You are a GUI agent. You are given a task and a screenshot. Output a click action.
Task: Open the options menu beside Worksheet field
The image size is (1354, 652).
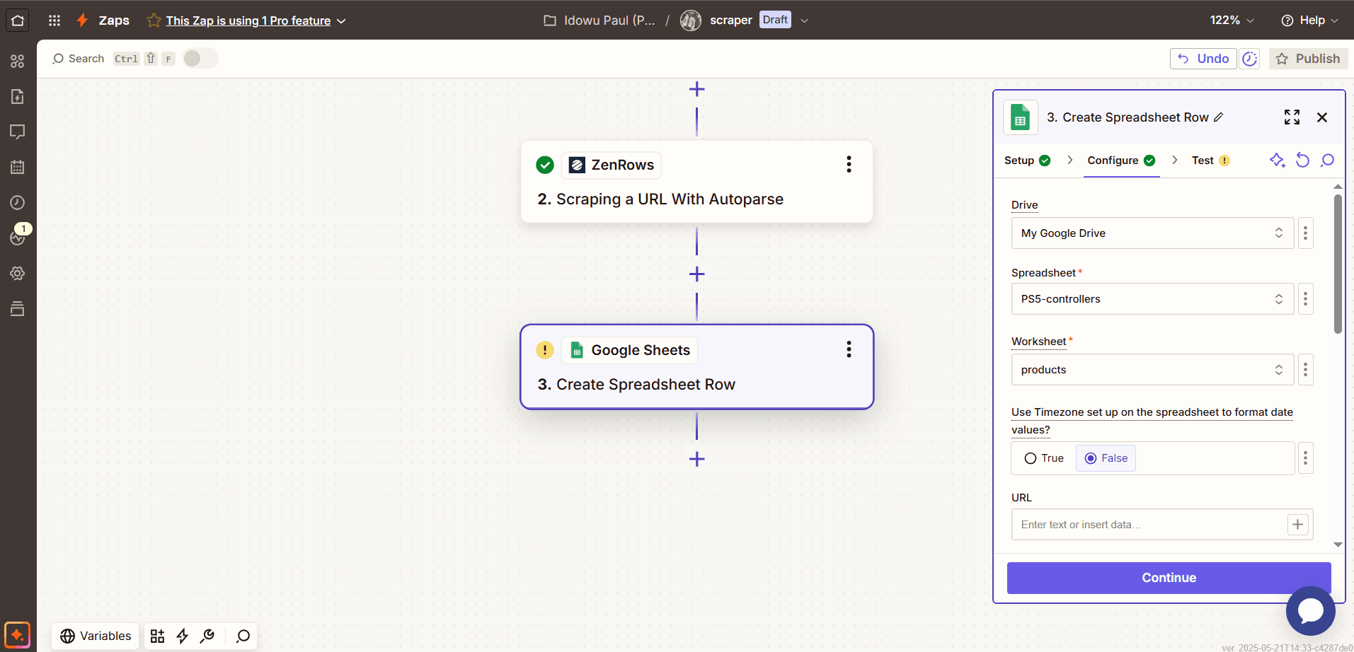coord(1306,370)
